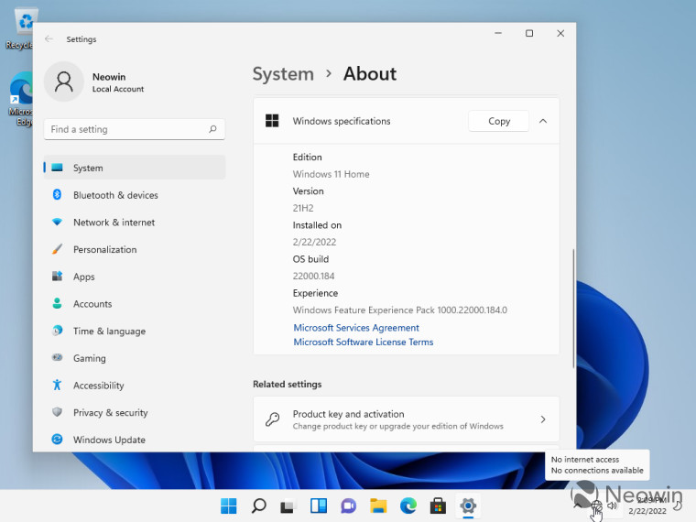Click the Microsoft Store taskbar icon
Image resolution: width=696 pixels, height=522 pixels.
(x=438, y=506)
